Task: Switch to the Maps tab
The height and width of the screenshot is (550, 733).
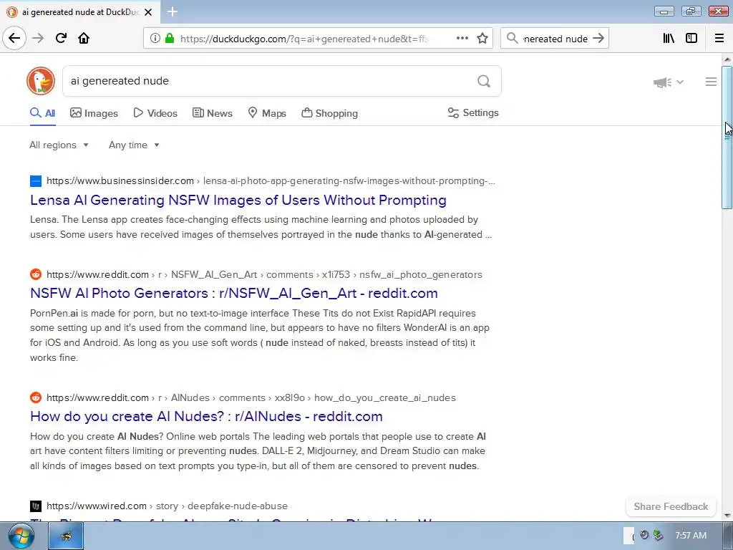Action: tap(266, 113)
